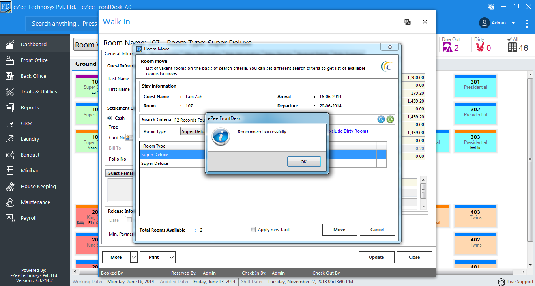
Task: Click the Reports document icon
Action: click(x=10, y=108)
